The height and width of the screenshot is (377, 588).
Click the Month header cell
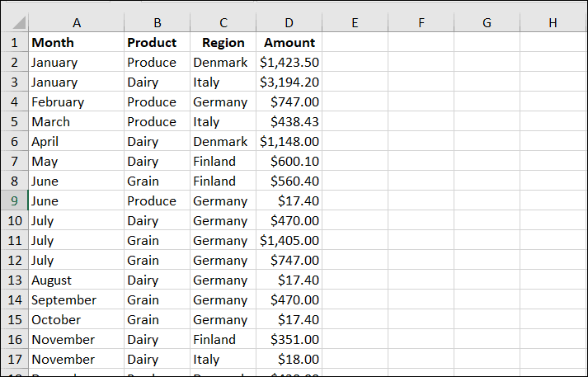pos(77,42)
